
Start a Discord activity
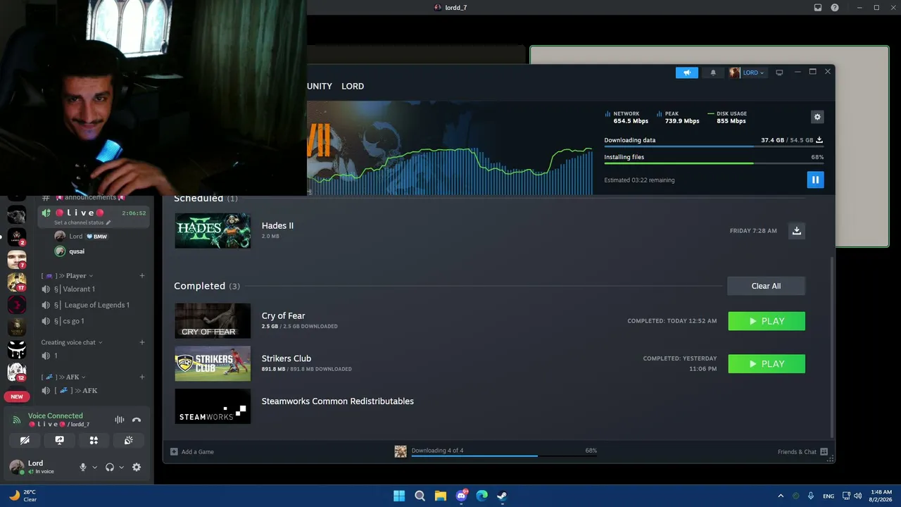[94, 441]
